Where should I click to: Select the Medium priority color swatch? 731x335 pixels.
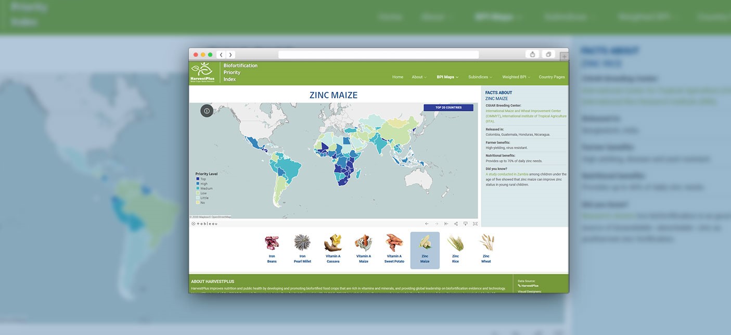pyautogui.click(x=198, y=188)
